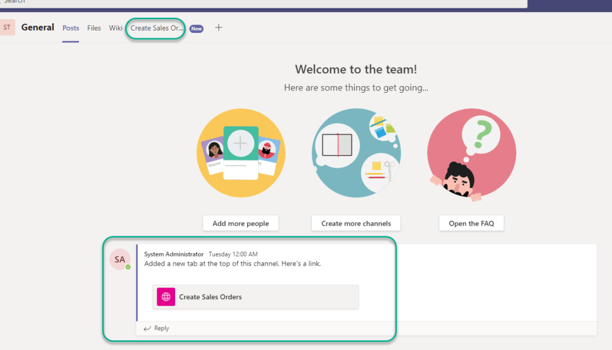
Task: Click the reply arrow icon
Action: click(x=147, y=328)
